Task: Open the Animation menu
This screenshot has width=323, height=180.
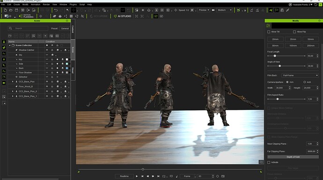Action: click(36, 5)
